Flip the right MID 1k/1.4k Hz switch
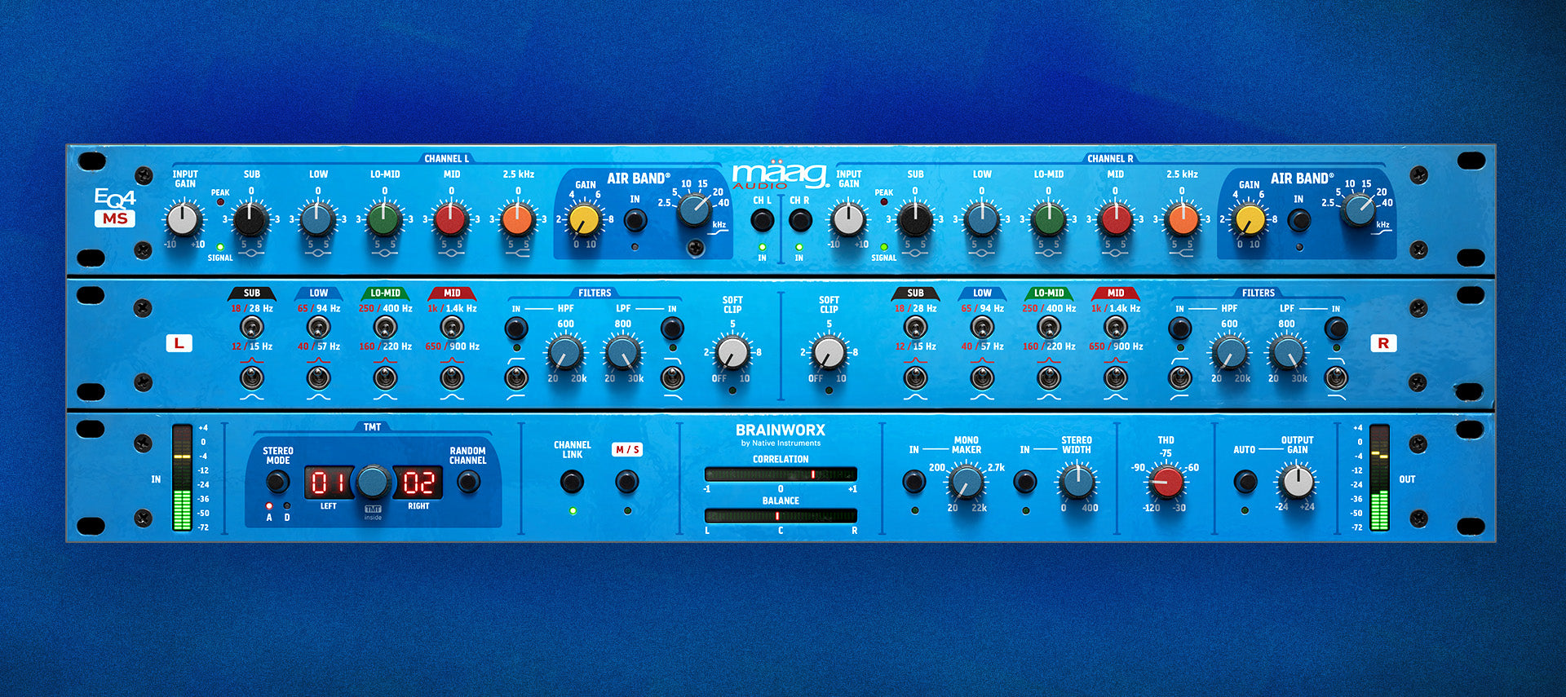Screen dimensions: 1566x697 coord(1115,328)
